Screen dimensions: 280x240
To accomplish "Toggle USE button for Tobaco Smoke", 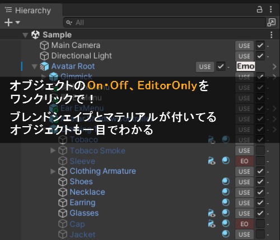I will pyautogui.click(x=244, y=151).
